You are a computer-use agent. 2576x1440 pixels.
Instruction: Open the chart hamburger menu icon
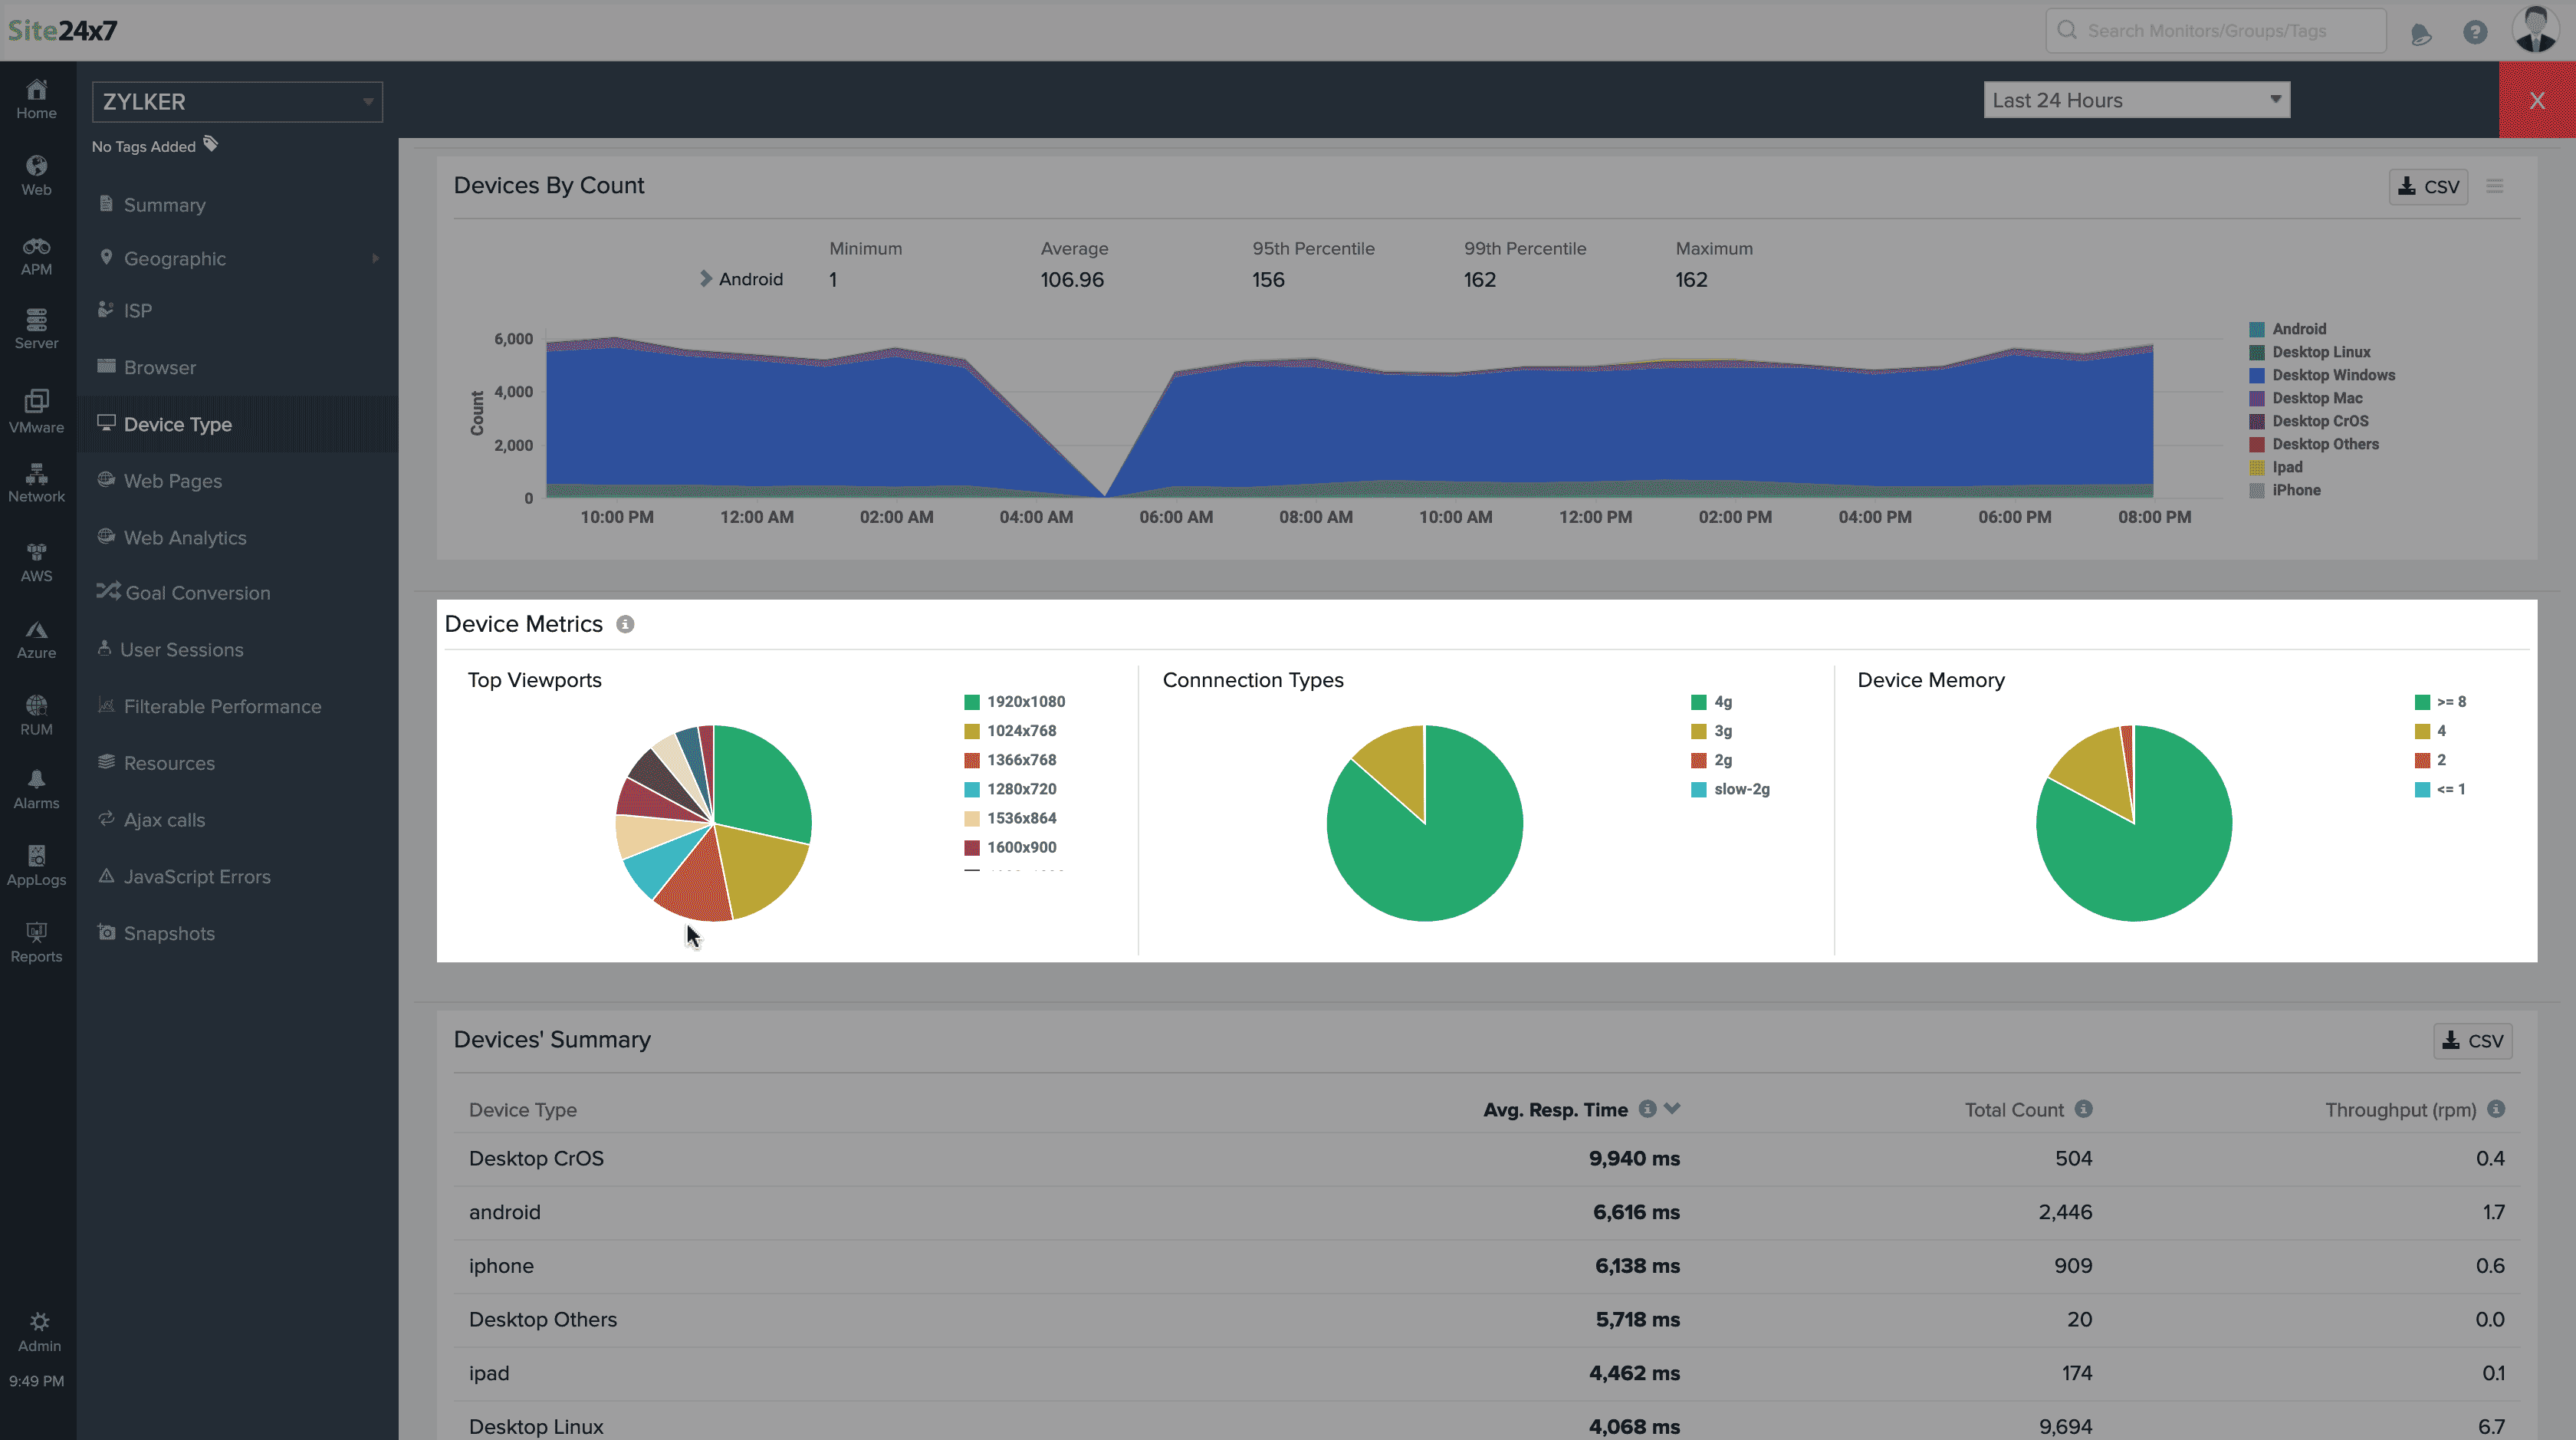click(2494, 186)
